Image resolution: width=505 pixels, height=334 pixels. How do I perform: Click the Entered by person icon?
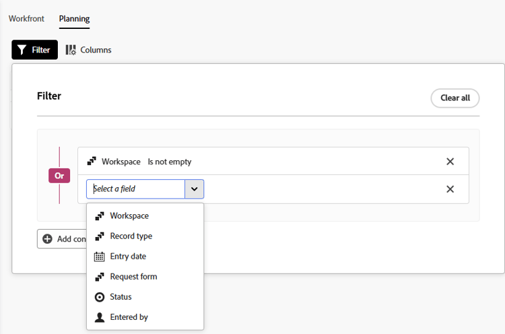tap(100, 317)
